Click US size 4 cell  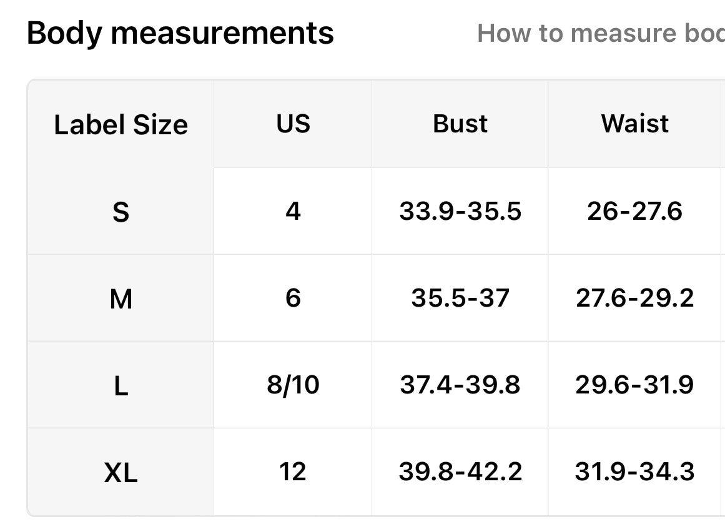click(x=293, y=211)
